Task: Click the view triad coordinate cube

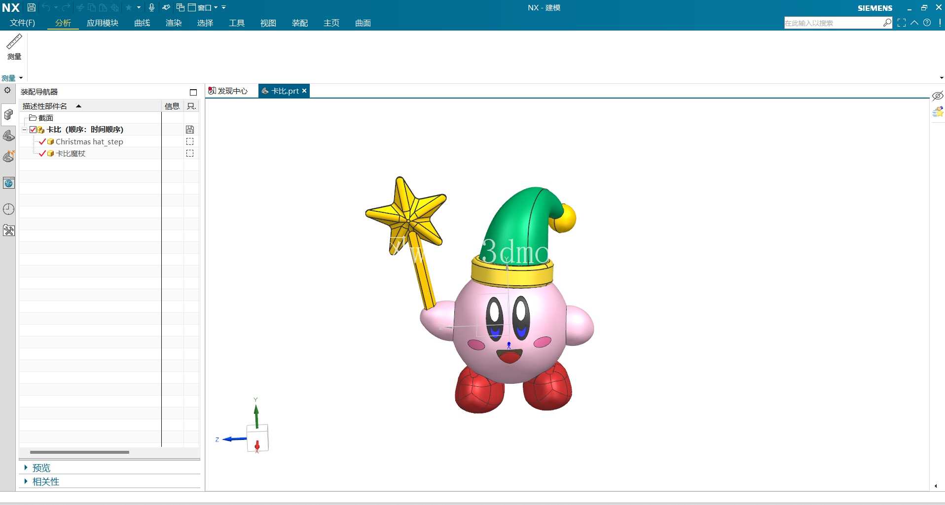Action: click(x=257, y=438)
